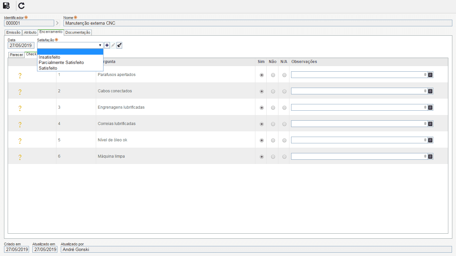Click in Observações field for Cabos conectados
Screen dimensions: 456x256
coord(359,91)
